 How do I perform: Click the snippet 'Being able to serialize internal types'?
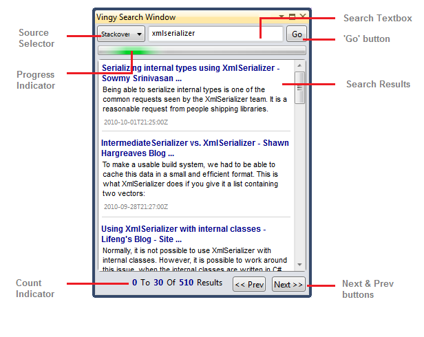pos(195,99)
